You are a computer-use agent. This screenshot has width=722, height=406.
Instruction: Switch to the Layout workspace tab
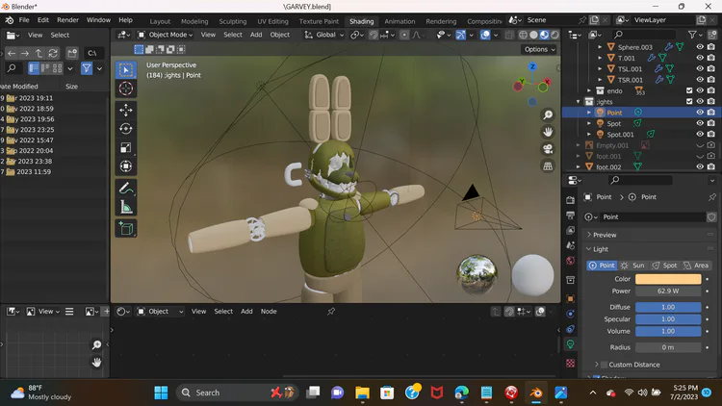pyautogui.click(x=160, y=21)
